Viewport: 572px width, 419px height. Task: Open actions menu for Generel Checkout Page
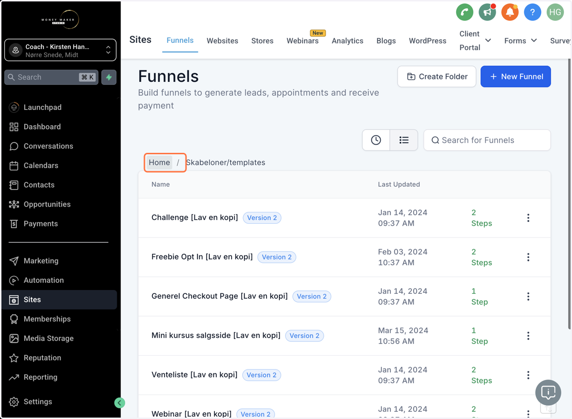(x=528, y=297)
